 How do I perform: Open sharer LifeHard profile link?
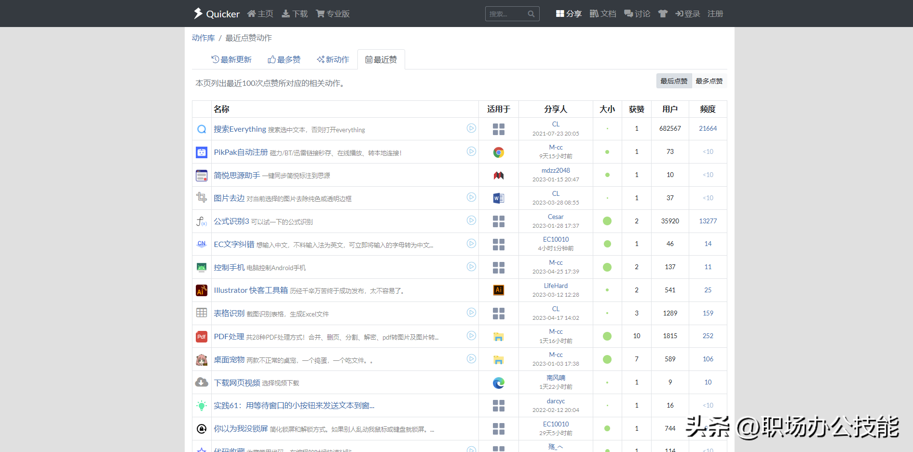tap(556, 286)
